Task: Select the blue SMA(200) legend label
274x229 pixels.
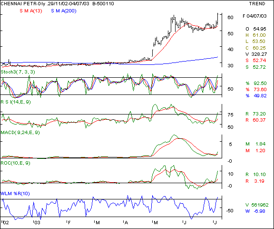Action: pos(64,11)
